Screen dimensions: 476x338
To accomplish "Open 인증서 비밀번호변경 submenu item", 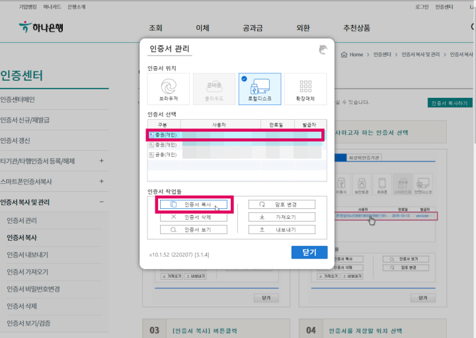I will click(34, 289).
